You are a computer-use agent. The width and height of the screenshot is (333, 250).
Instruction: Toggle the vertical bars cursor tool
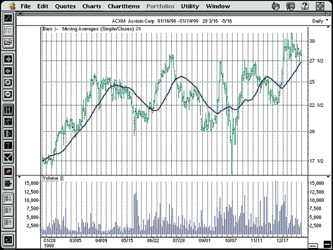(8, 109)
